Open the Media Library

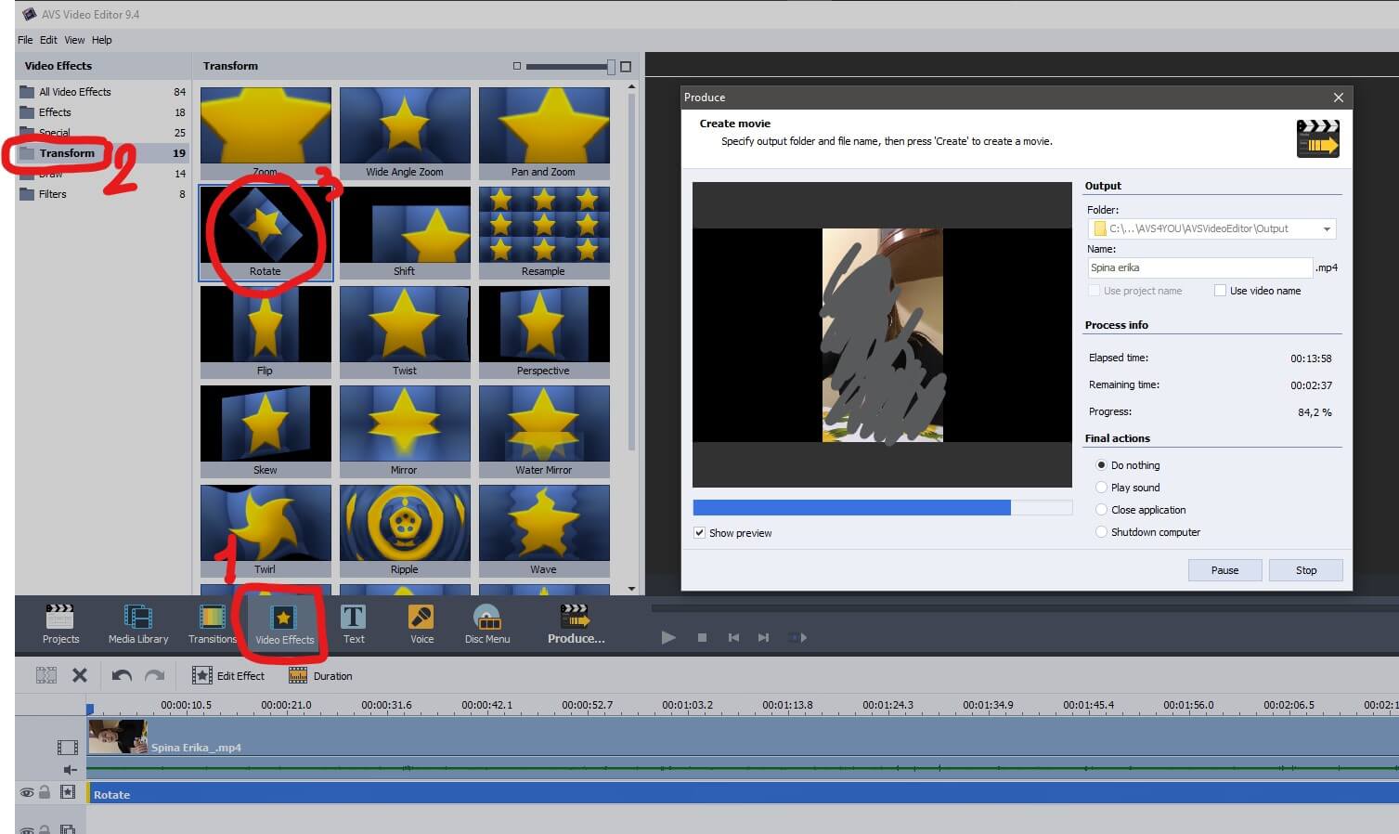click(x=138, y=623)
